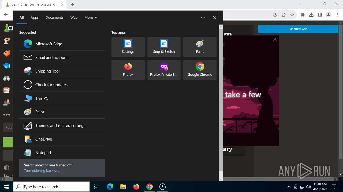Open Themes and related settings

pyautogui.click(x=62, y=125)
